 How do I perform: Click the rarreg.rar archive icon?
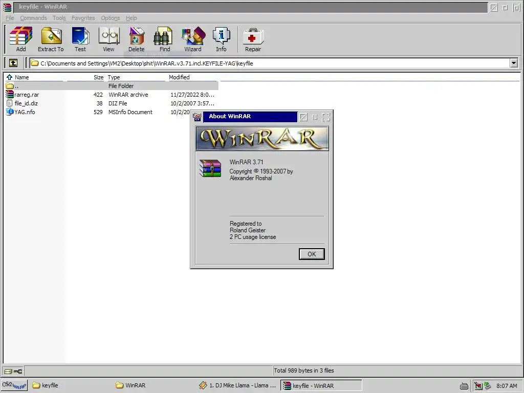coord(10,95)
